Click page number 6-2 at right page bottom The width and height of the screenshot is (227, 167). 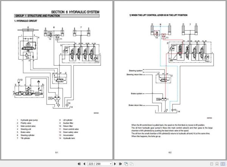[170, 153]
